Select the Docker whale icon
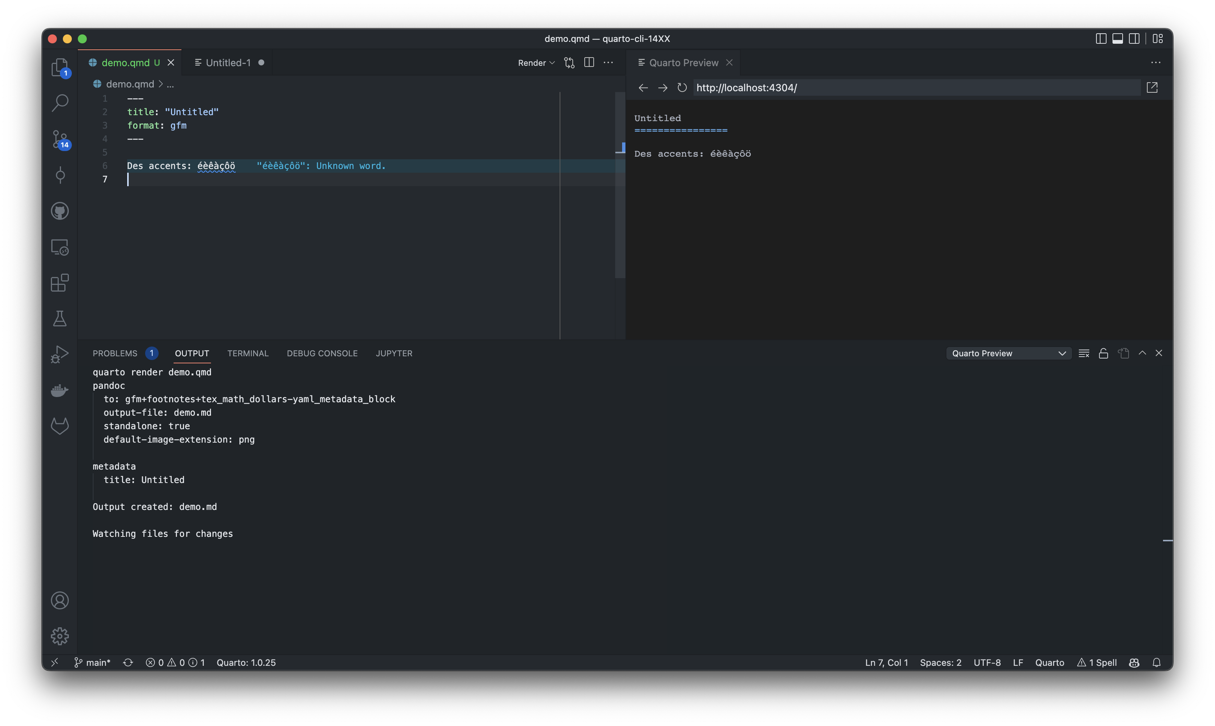The width and height of the screenshot is (1215, 726). click(60, 390)
